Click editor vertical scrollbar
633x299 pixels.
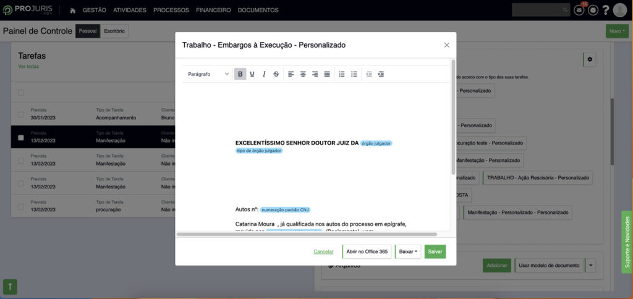pos(453,117)
